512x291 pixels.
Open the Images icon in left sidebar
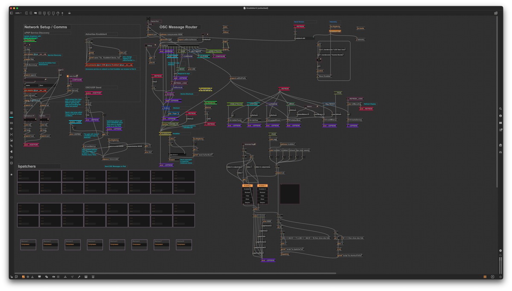12,140
